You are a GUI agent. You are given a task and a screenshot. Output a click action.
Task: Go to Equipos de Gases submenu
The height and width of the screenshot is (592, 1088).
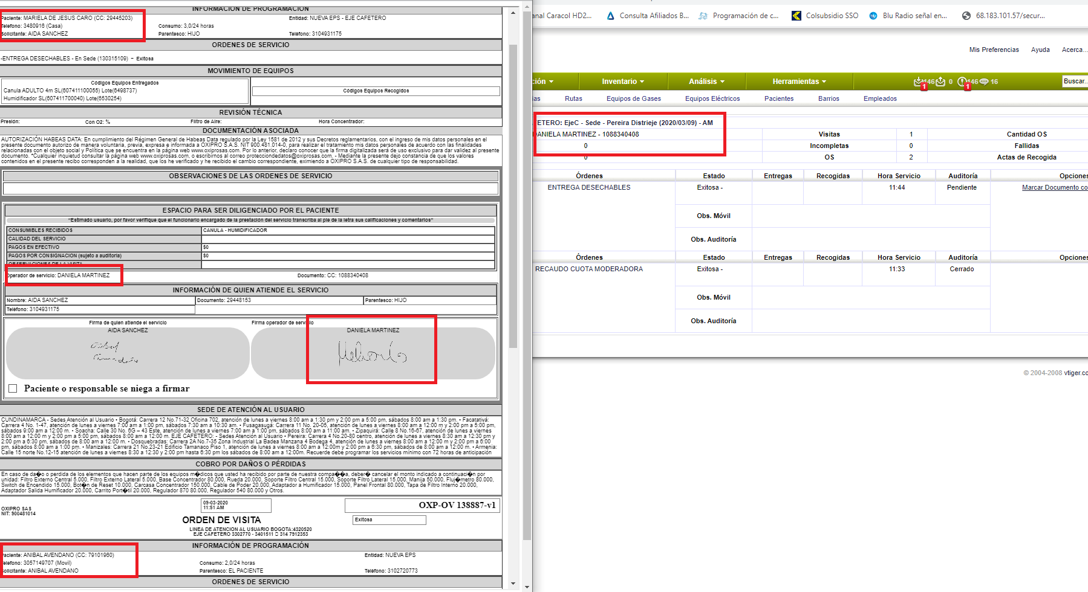pyautogui.click(x=634, y=98)
